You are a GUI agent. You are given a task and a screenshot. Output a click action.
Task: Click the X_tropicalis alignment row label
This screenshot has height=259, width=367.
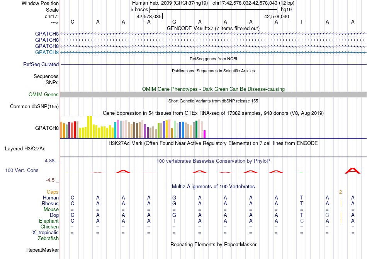pos(46,233)
